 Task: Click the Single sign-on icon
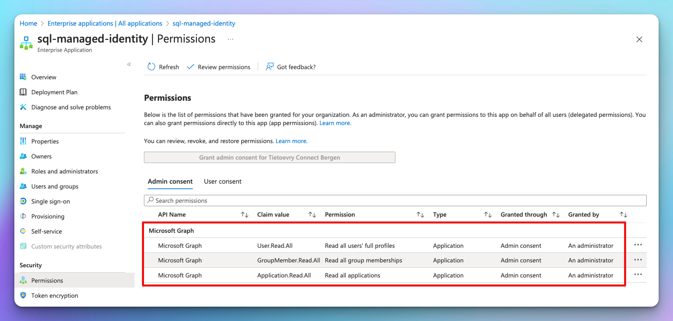coord(23,201)
